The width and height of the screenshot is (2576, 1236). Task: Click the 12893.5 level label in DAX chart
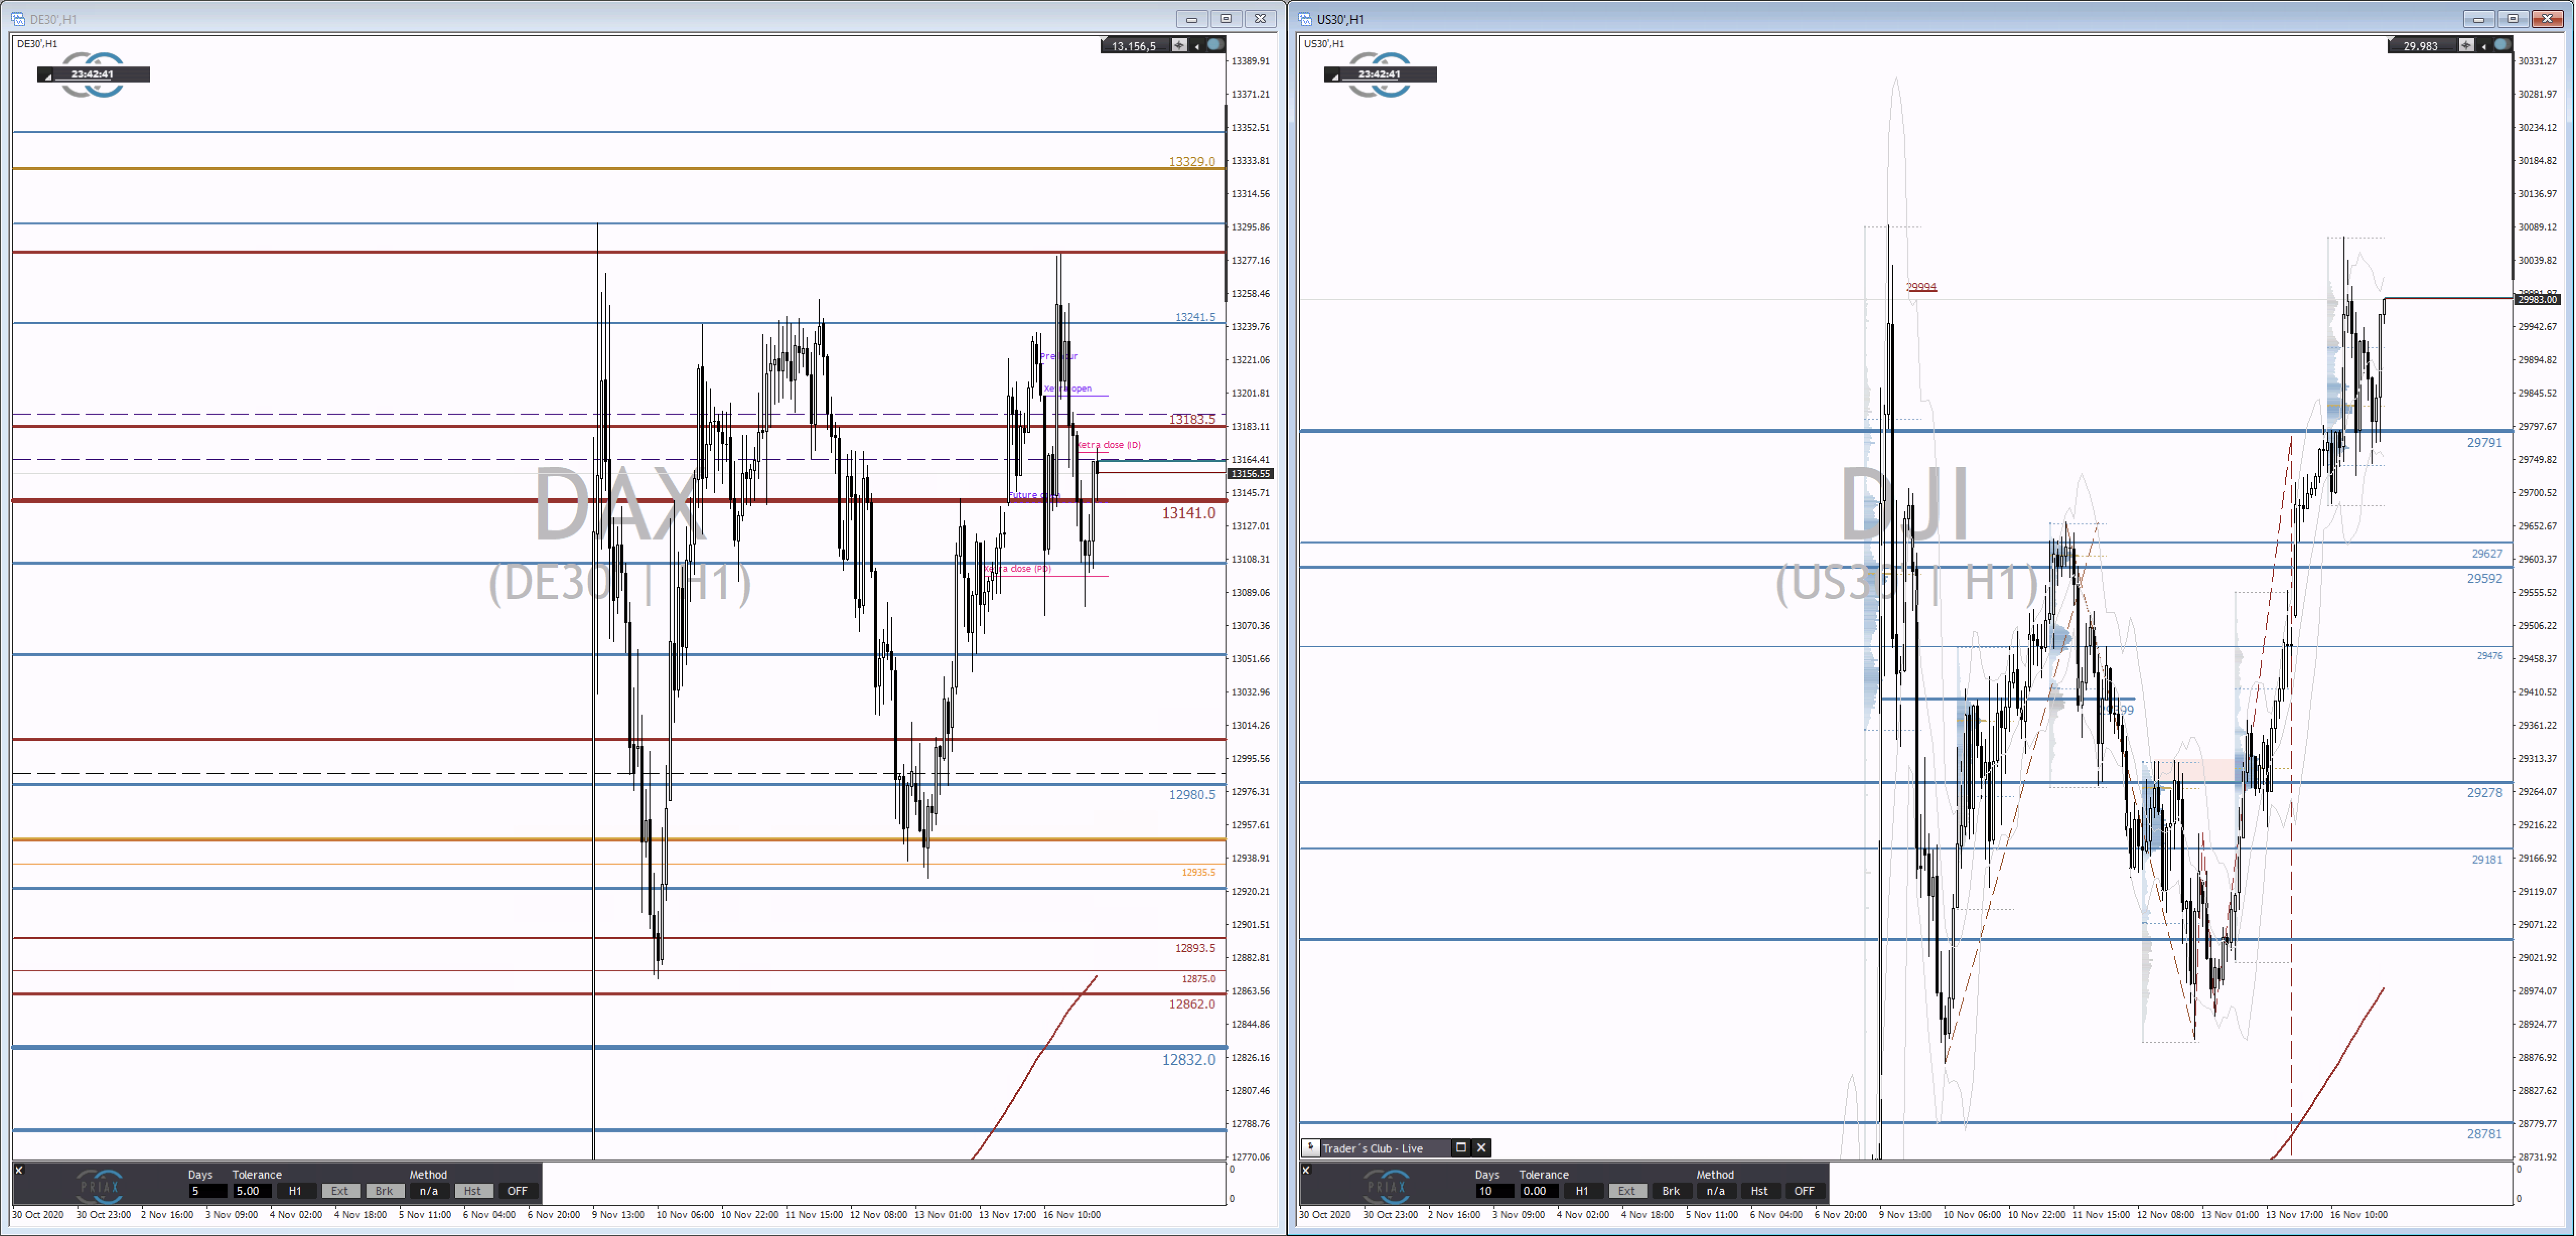click(x=1195, y=948)
